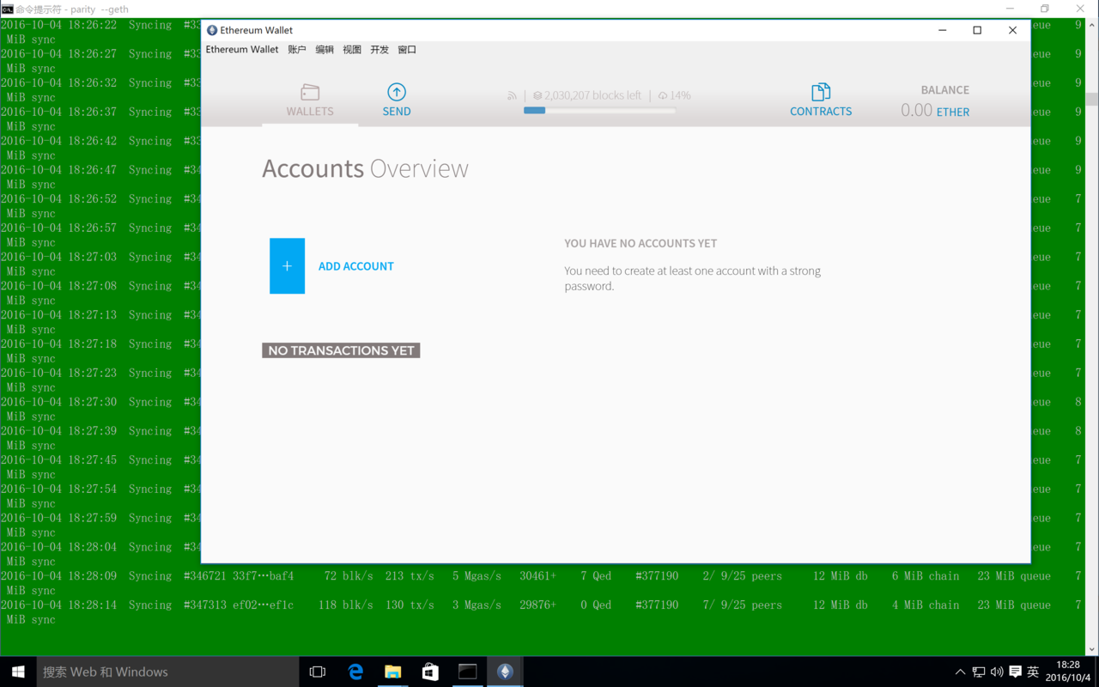Click the SEND label in the header
Screen dimensions: 1099x687
pos(397,112)
